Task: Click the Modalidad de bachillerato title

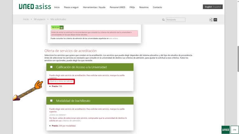Action: (x=73, y=101)
